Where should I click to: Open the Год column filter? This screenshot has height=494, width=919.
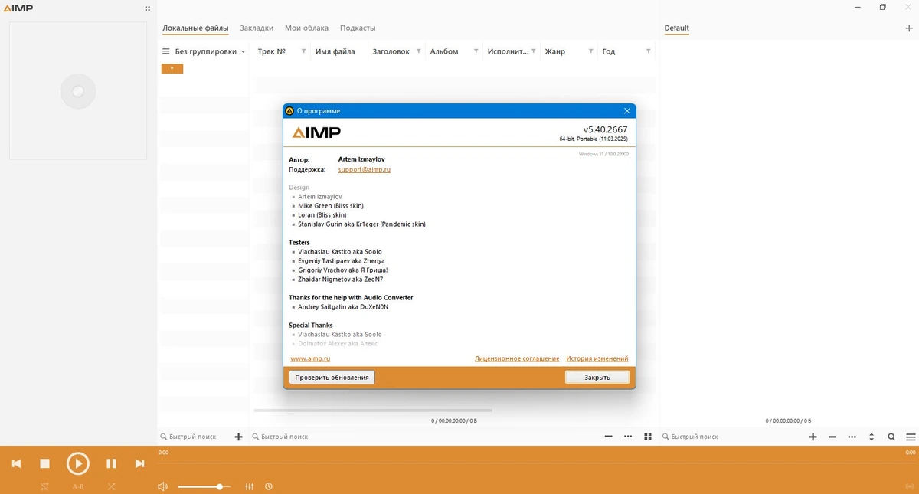(648, 51)
